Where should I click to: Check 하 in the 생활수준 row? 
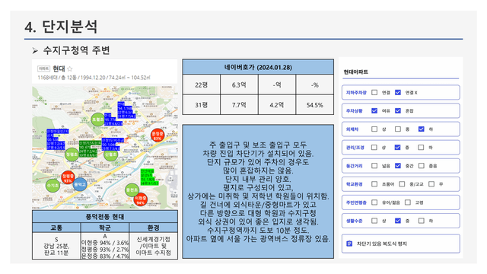tap(421, 221)
